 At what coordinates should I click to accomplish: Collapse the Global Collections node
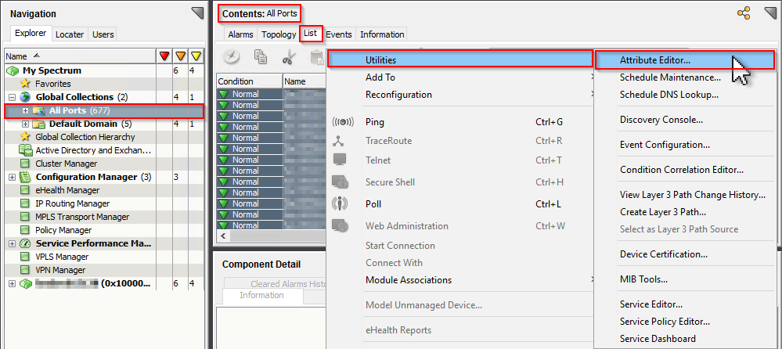12,97
